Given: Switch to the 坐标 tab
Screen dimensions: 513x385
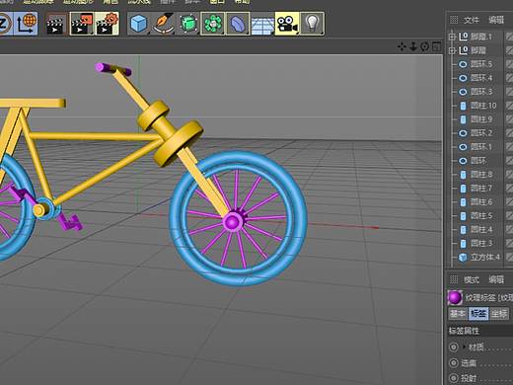Looking at the screenshot, I should point(499,314).
